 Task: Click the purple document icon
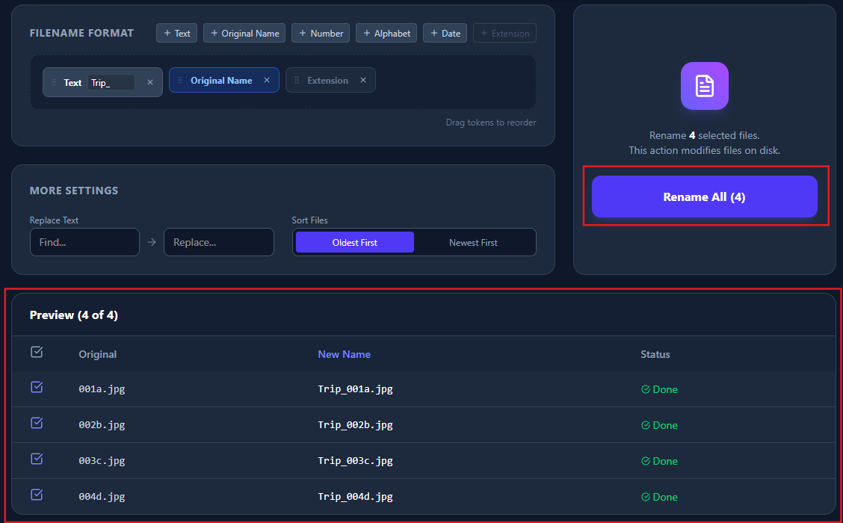(704, 86)
